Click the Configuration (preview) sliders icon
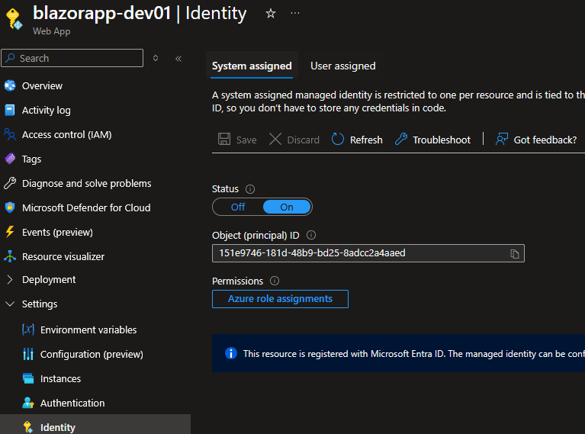 28,354
